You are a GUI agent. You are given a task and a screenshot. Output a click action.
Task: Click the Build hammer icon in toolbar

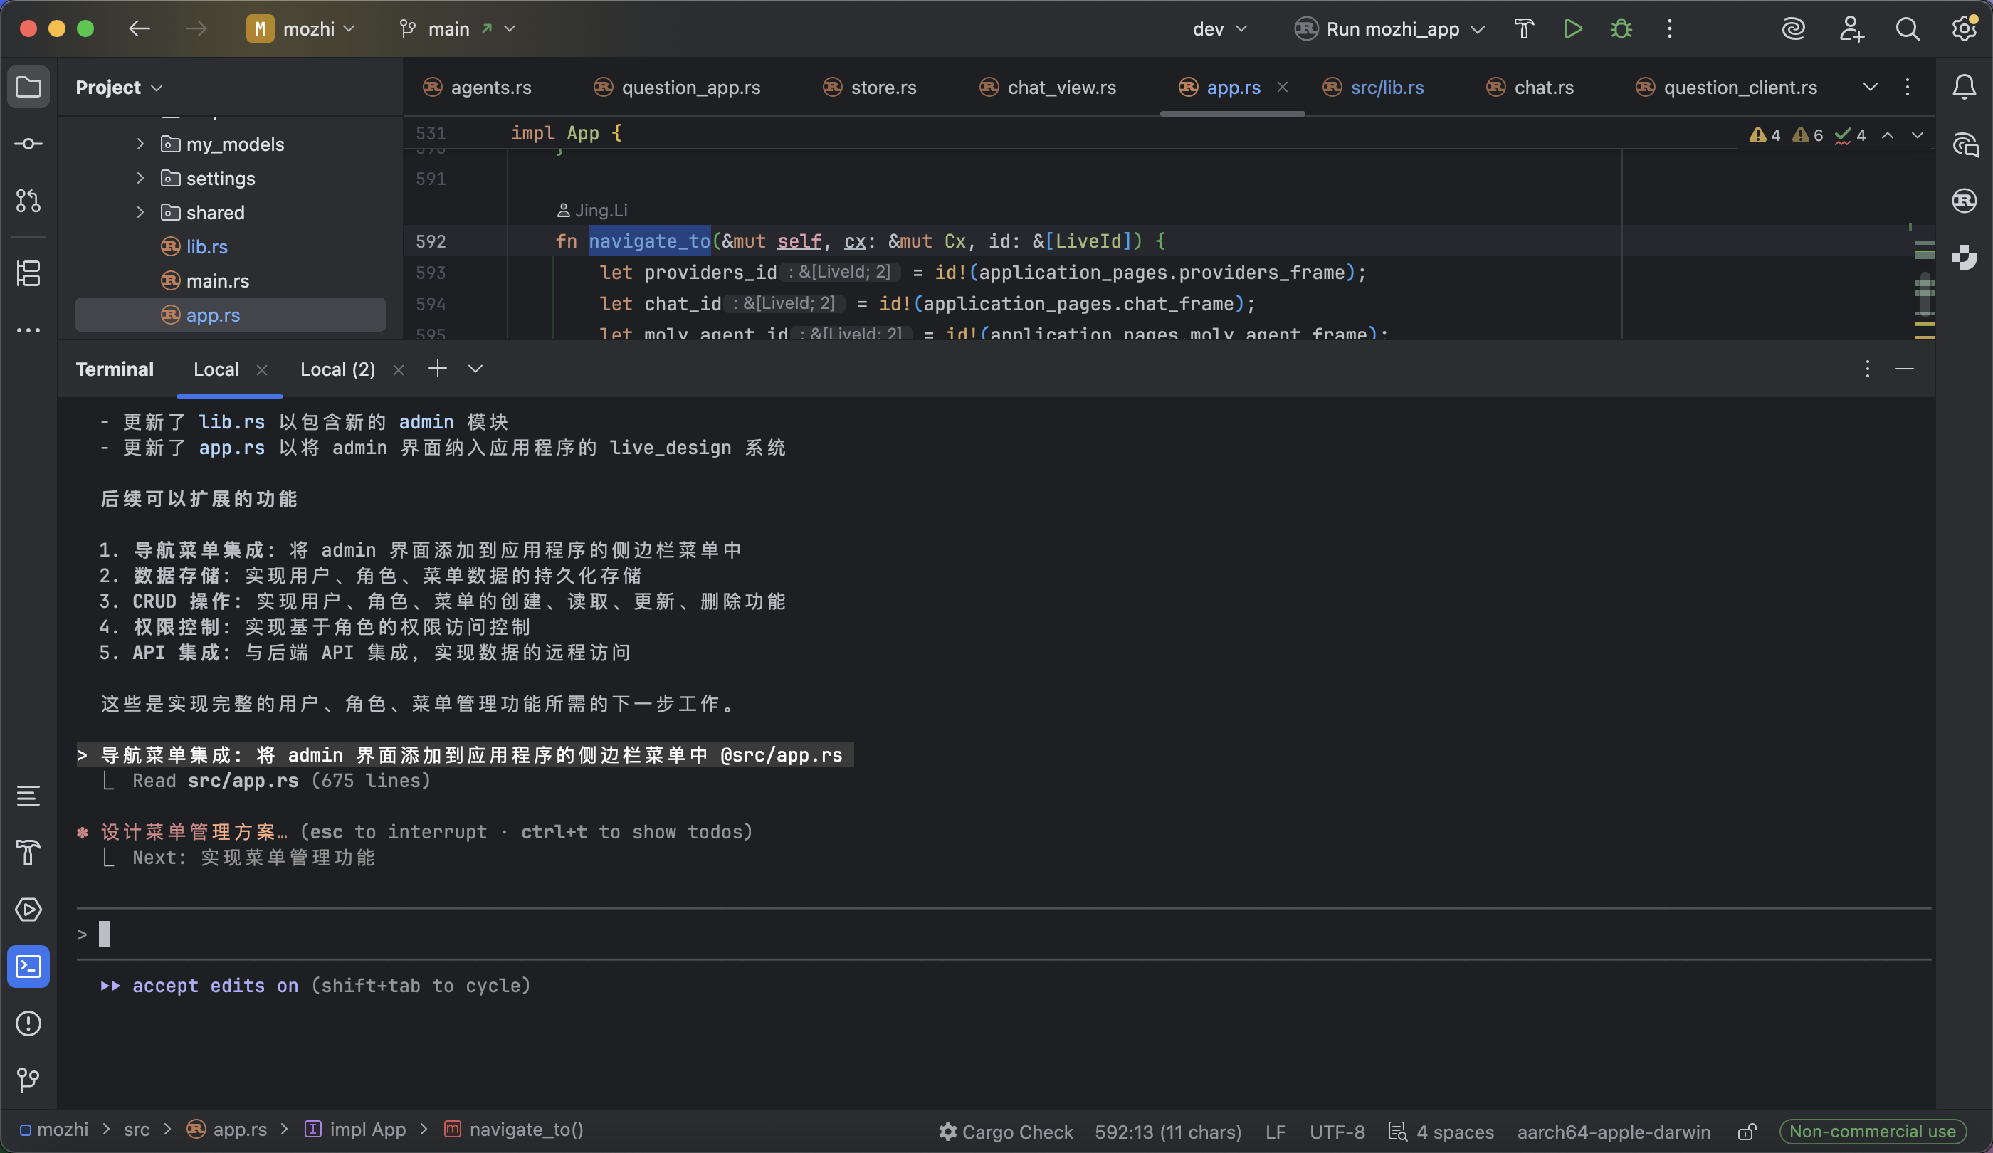pos(1524,29)
